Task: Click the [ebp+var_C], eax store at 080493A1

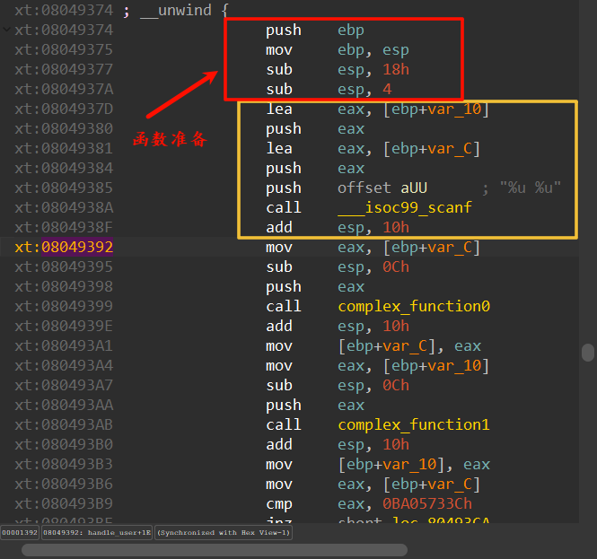Action: [x=409, y=346]
